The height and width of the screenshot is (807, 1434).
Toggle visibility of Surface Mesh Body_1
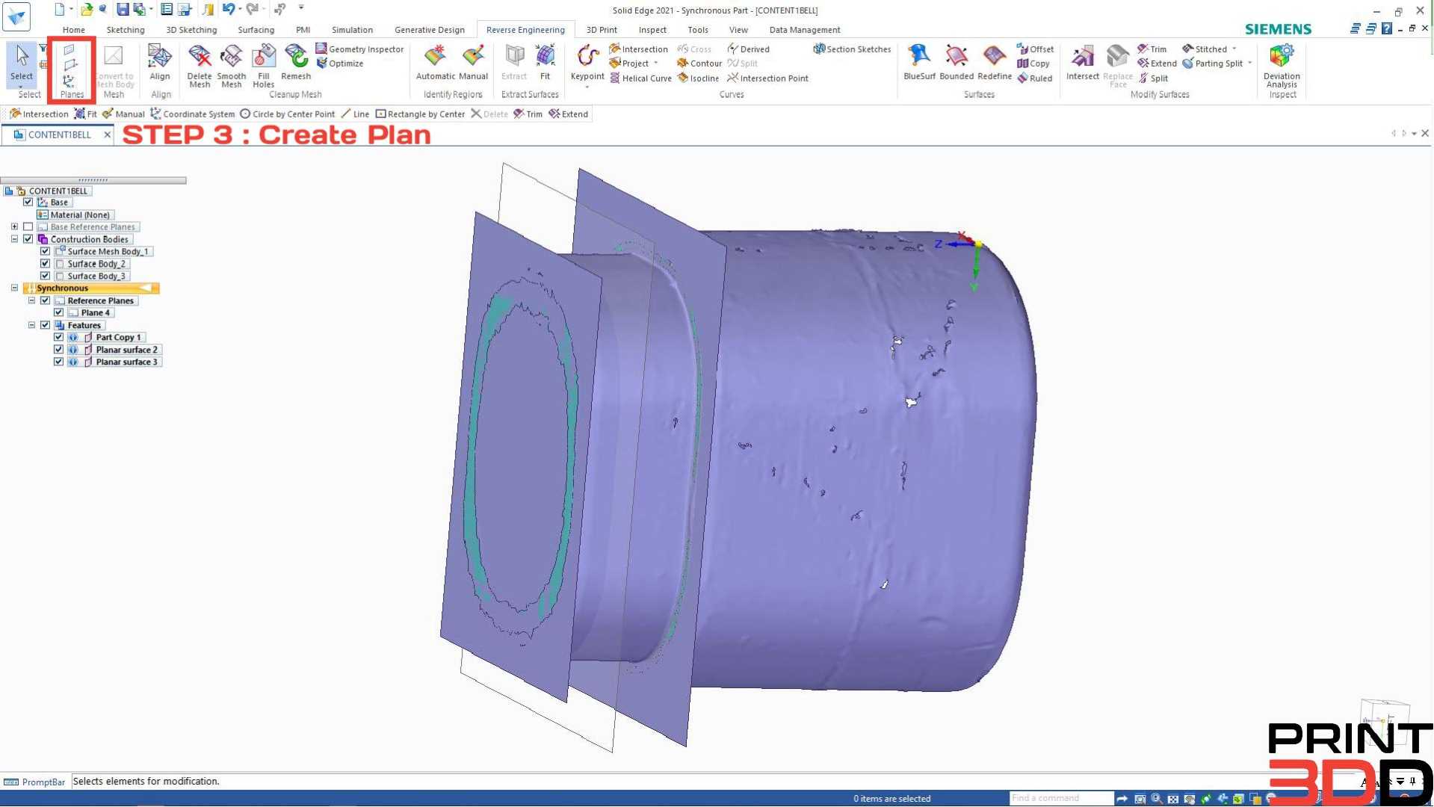coord(46,251)
